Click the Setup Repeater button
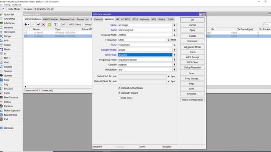Image resolution: width=271 pixels, height=152 pixels. point(192,68)
